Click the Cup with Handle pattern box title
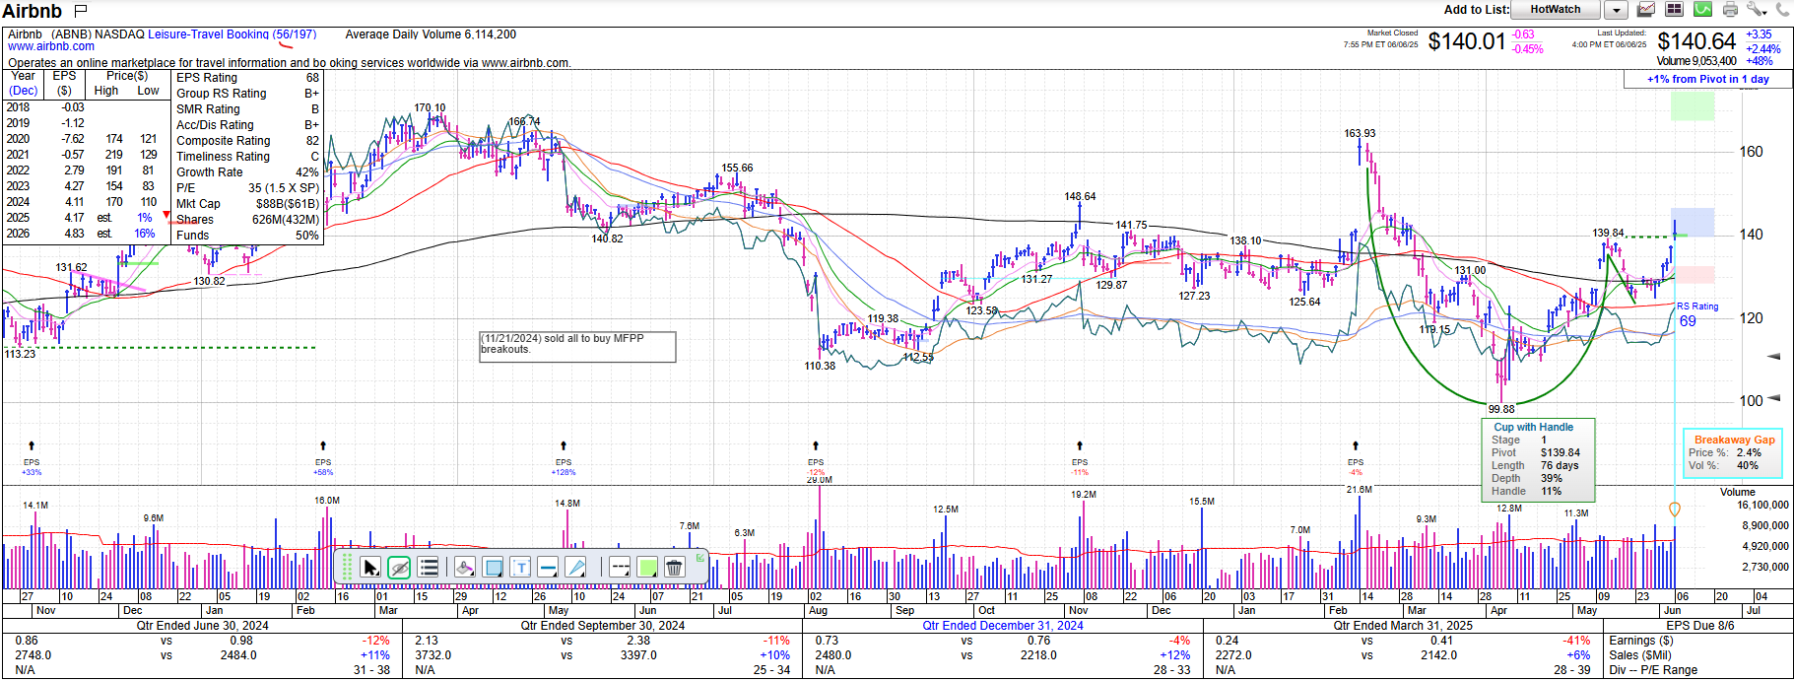Screen dimensions: 1794x681 pos(1534,427)
